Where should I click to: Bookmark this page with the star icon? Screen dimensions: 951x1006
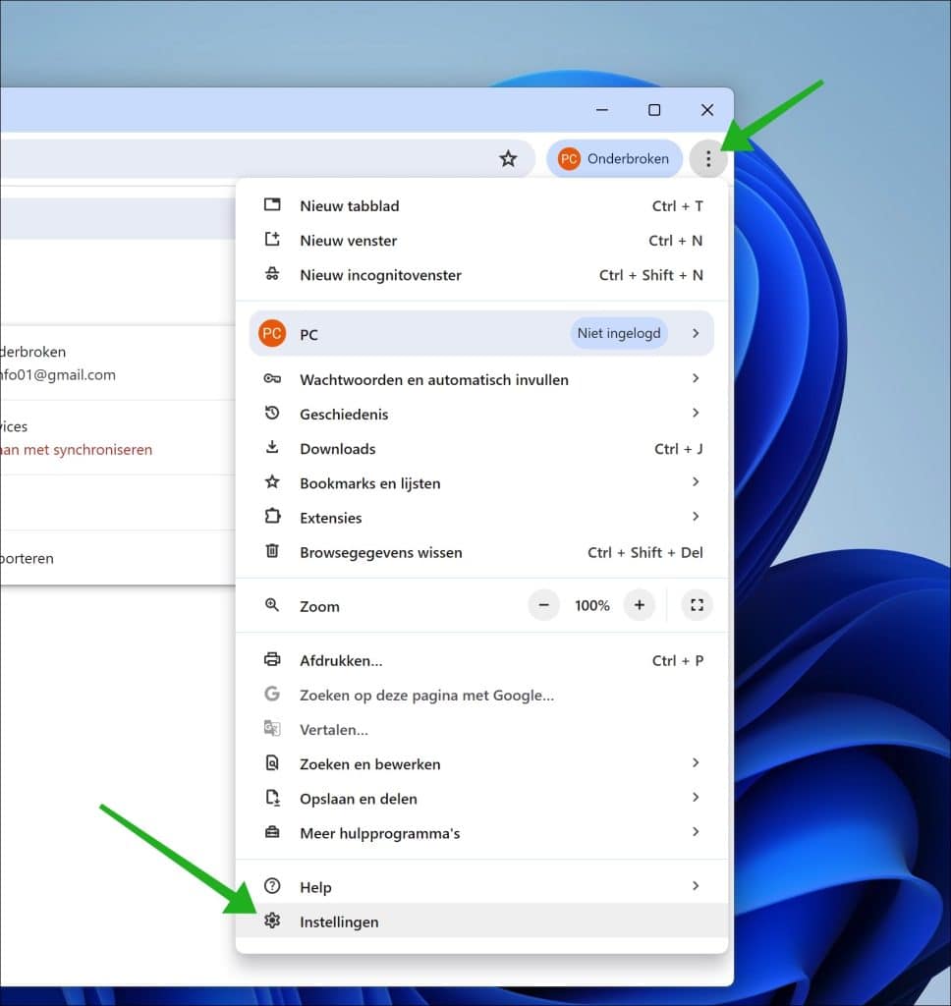coord(508,158)
